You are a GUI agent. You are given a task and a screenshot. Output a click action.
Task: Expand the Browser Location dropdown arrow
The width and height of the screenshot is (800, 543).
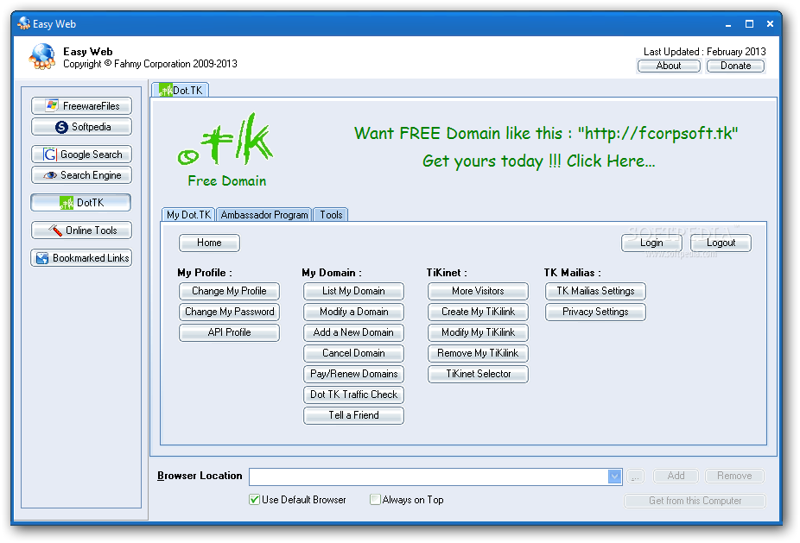click(614, 477)
